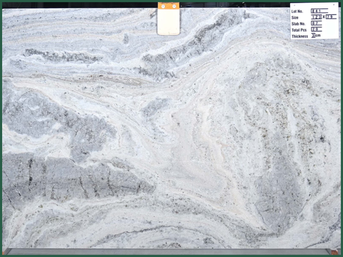Image resolution: width=343 pixels, height=257 pixels.
Task: Click the Thickness value "3 cm"
Action: [316, 36]
